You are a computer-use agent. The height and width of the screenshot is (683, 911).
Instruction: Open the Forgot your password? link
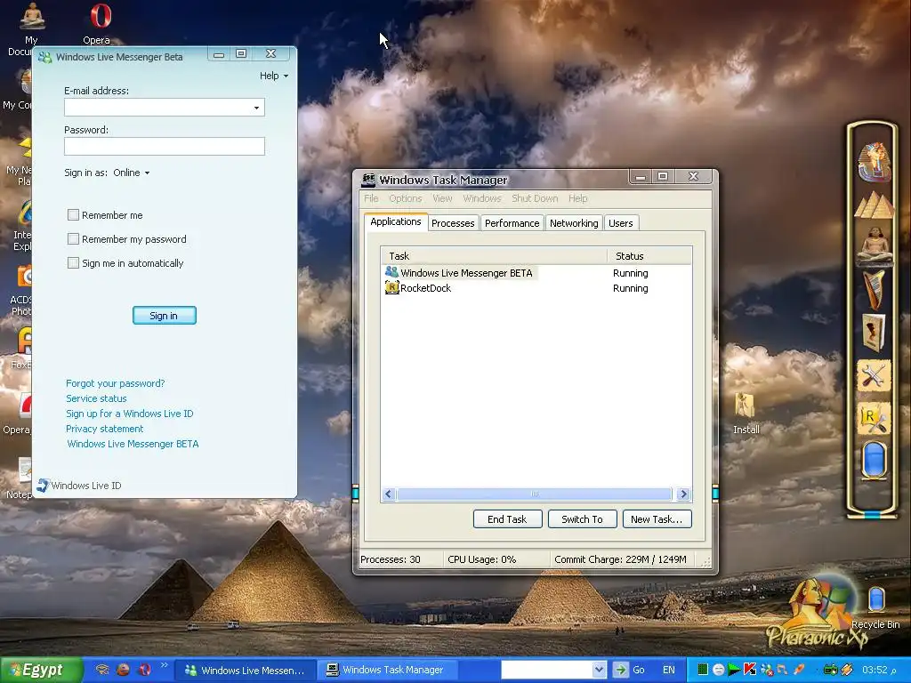[115, 383]
